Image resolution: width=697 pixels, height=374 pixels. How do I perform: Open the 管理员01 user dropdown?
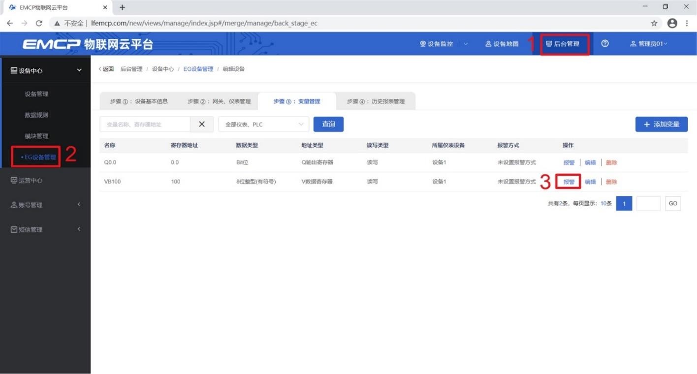[x=649, y=44]
